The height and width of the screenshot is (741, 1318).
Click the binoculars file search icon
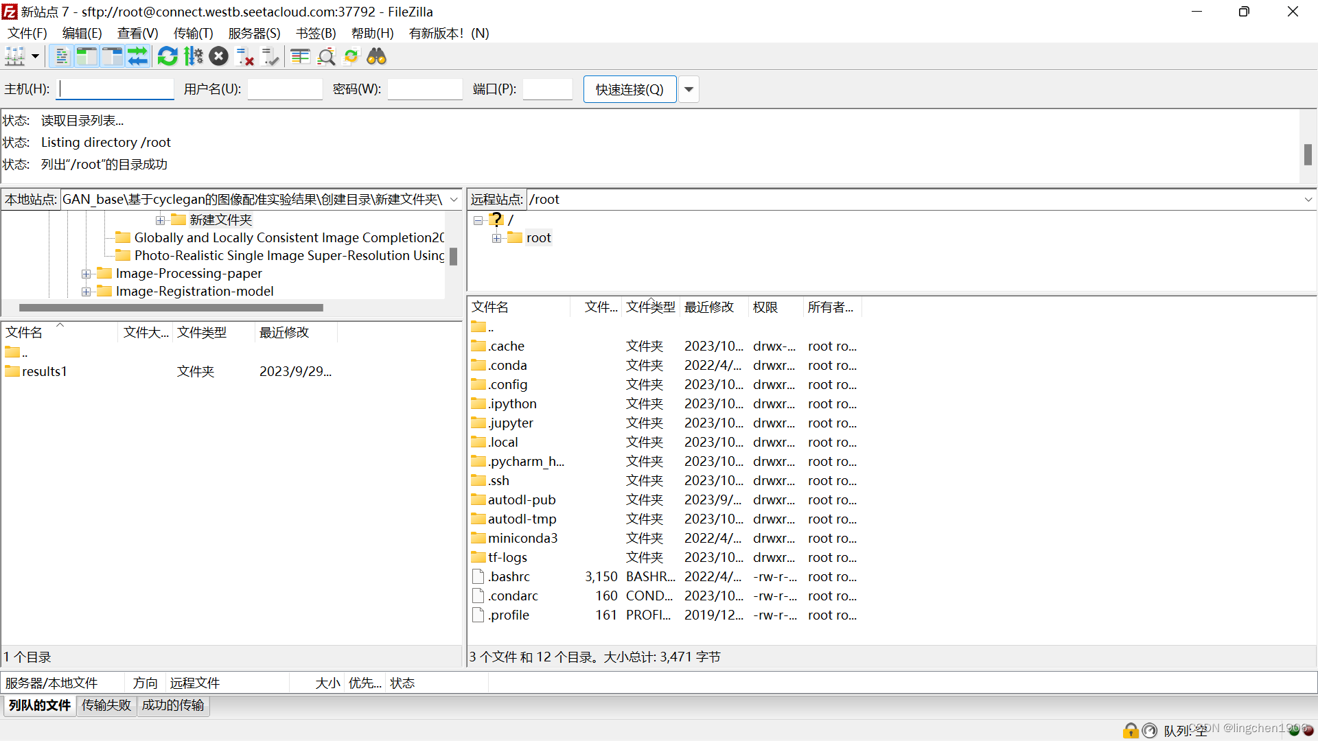[x=377, y=56]
